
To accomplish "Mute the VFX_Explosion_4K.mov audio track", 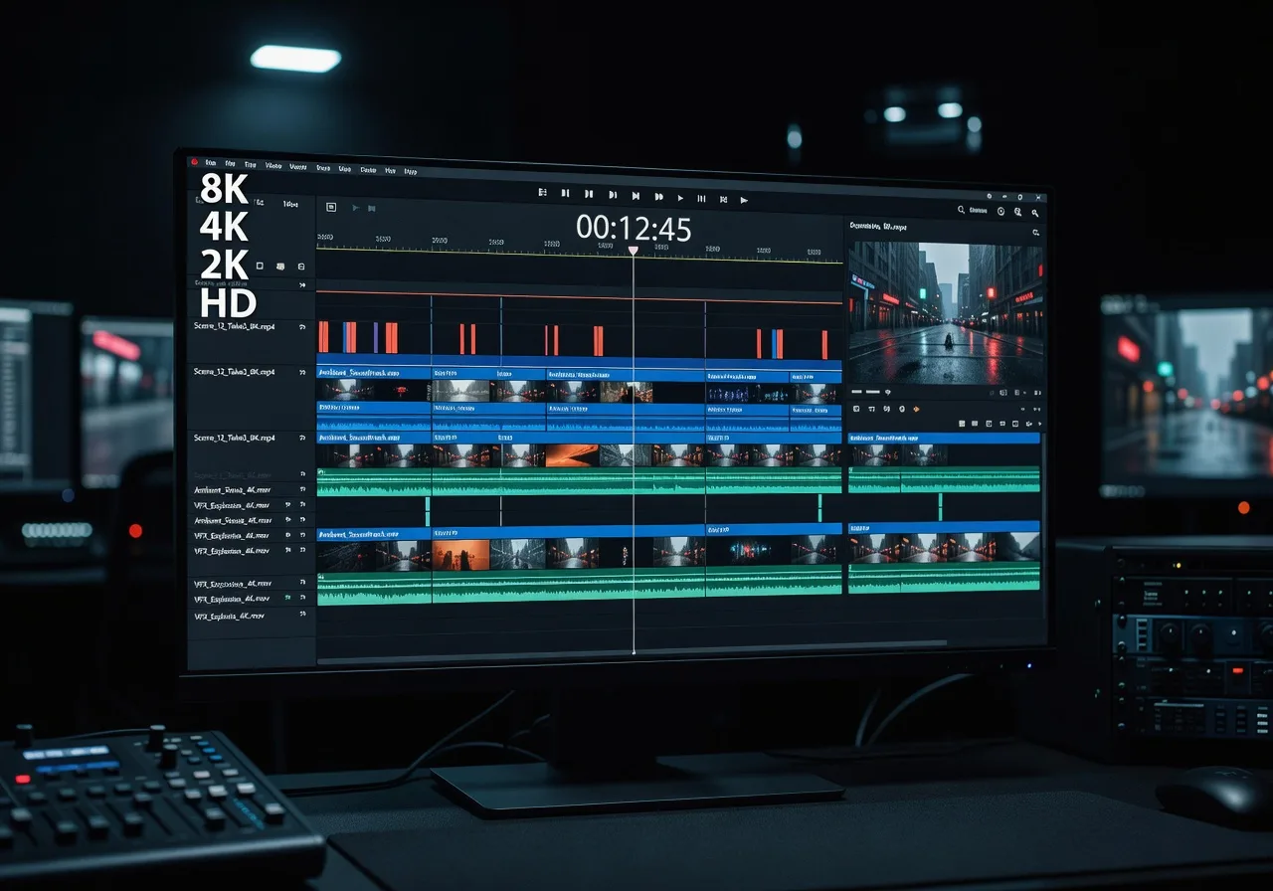I will point(288,505).
